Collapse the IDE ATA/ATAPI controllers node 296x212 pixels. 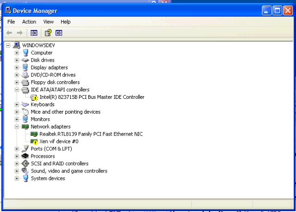17,90
